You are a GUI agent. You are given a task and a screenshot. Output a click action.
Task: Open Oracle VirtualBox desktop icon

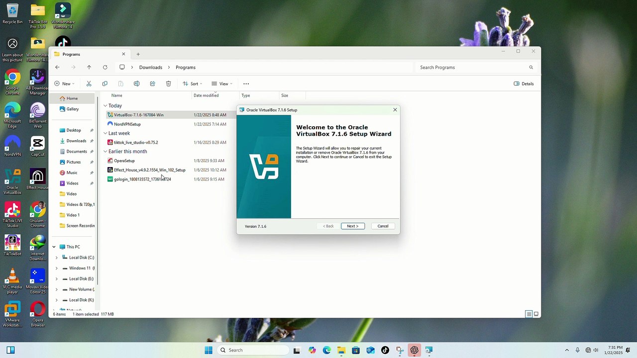tap(12, 182)
